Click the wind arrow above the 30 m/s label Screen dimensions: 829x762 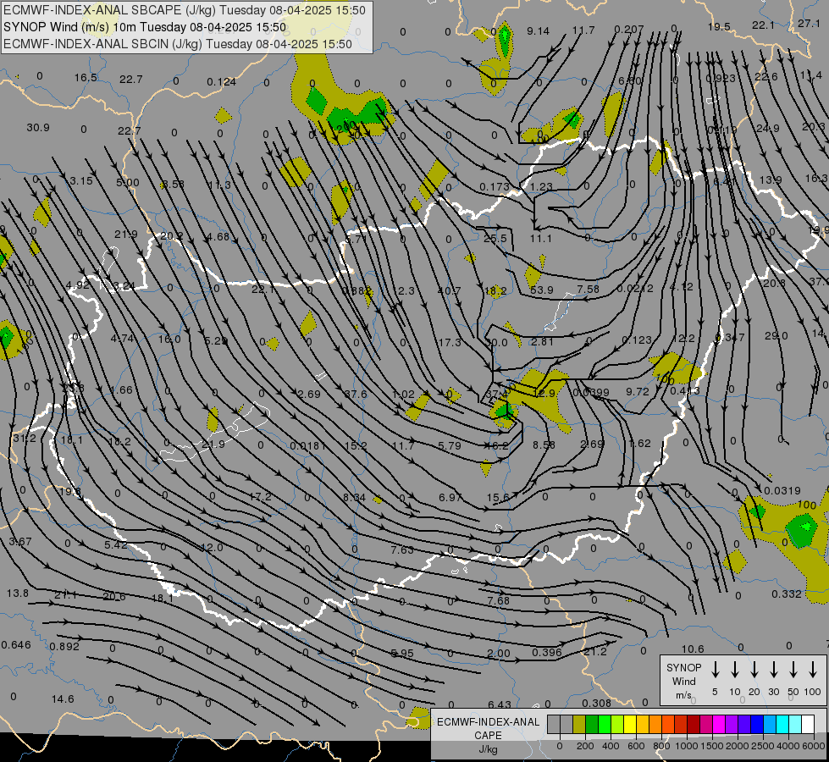pos(773,670)
